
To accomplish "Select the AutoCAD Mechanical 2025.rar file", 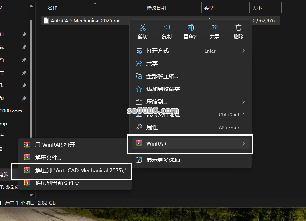I will 85,21.
